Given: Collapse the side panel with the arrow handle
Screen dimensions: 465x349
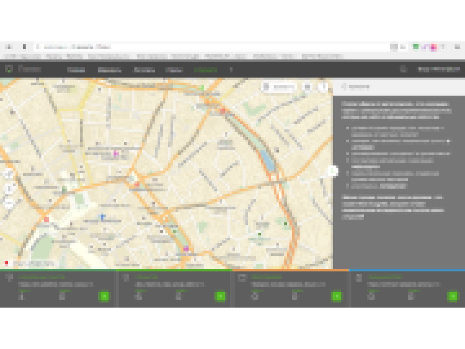Looking at the screenshot, I should (x=333, y=171).
